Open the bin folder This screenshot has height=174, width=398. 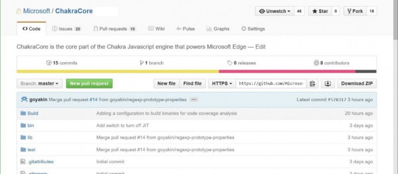pos(31,126)
